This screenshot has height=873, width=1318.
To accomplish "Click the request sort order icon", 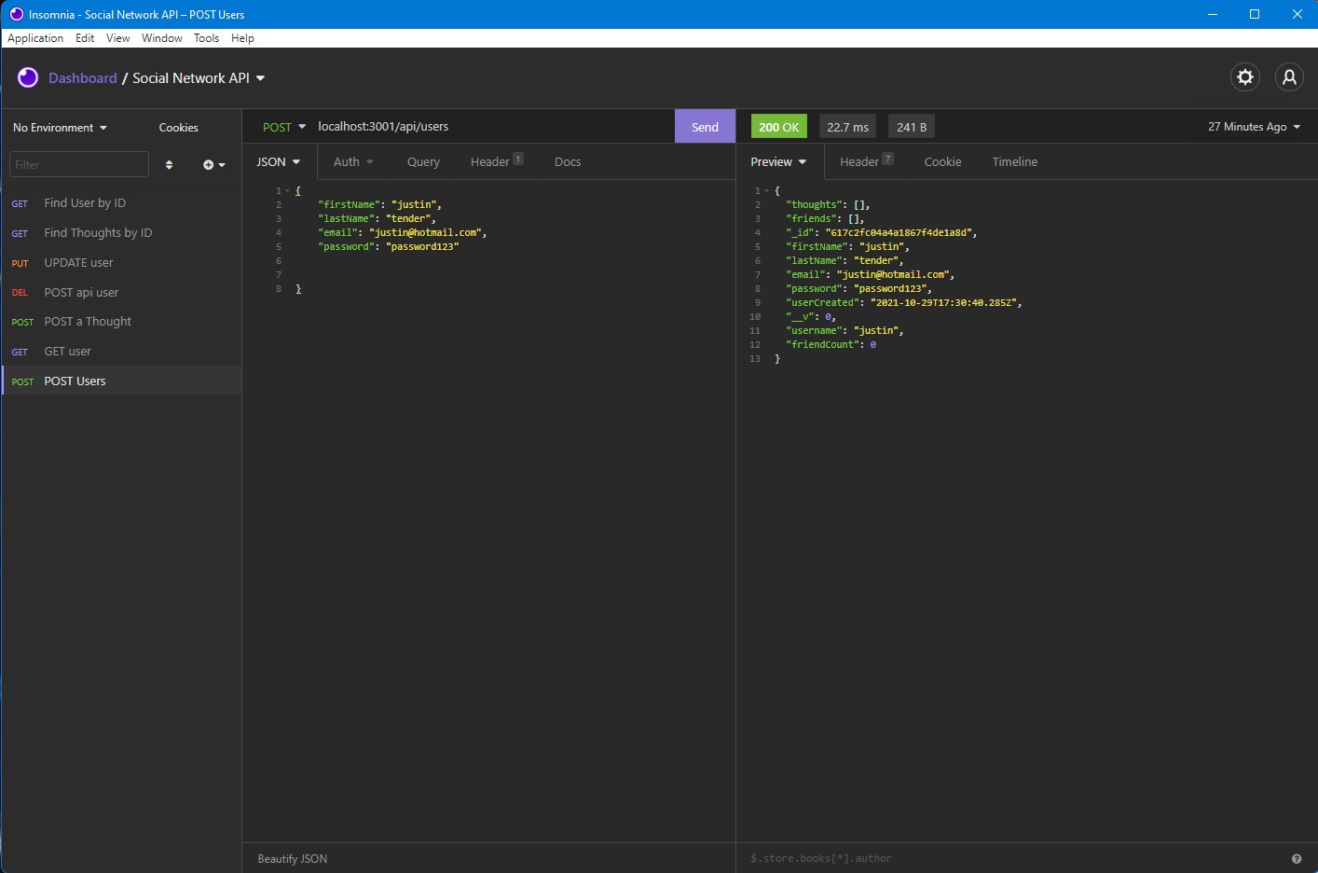I will click(x=169, y=164).
